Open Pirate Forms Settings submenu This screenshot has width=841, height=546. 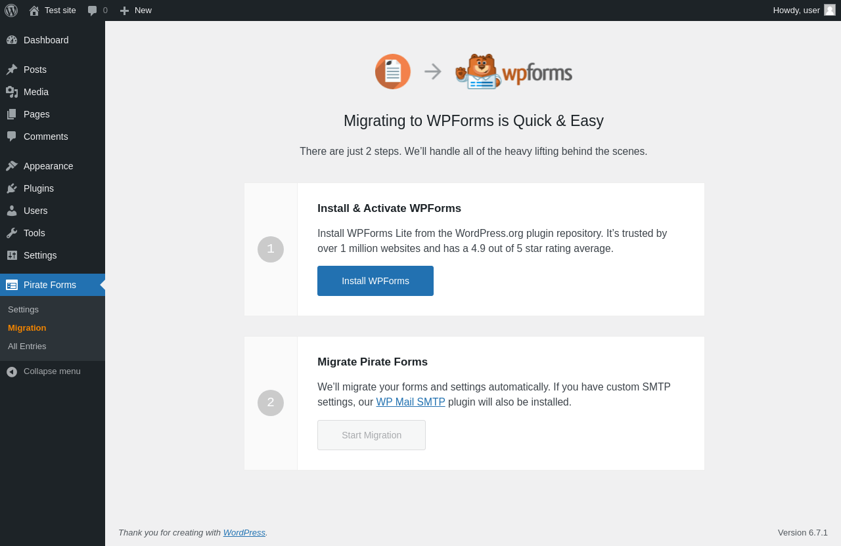(x=23, y=309)
